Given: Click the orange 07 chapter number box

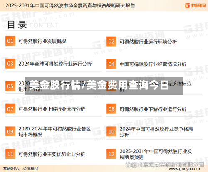Looking at the screenshot, I should click(10, 109).
